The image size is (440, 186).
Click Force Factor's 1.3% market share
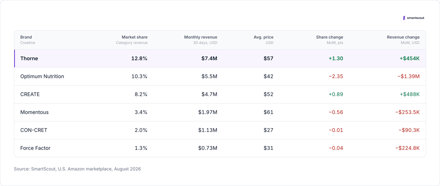[x=141, y=148]
